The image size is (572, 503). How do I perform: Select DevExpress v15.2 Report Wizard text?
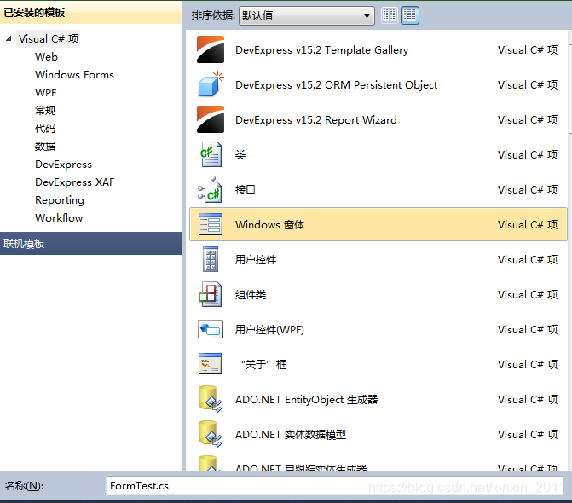(x=316, y=120)
